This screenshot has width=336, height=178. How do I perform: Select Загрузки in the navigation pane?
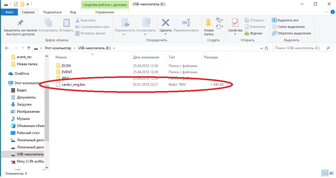click(24, 104)
